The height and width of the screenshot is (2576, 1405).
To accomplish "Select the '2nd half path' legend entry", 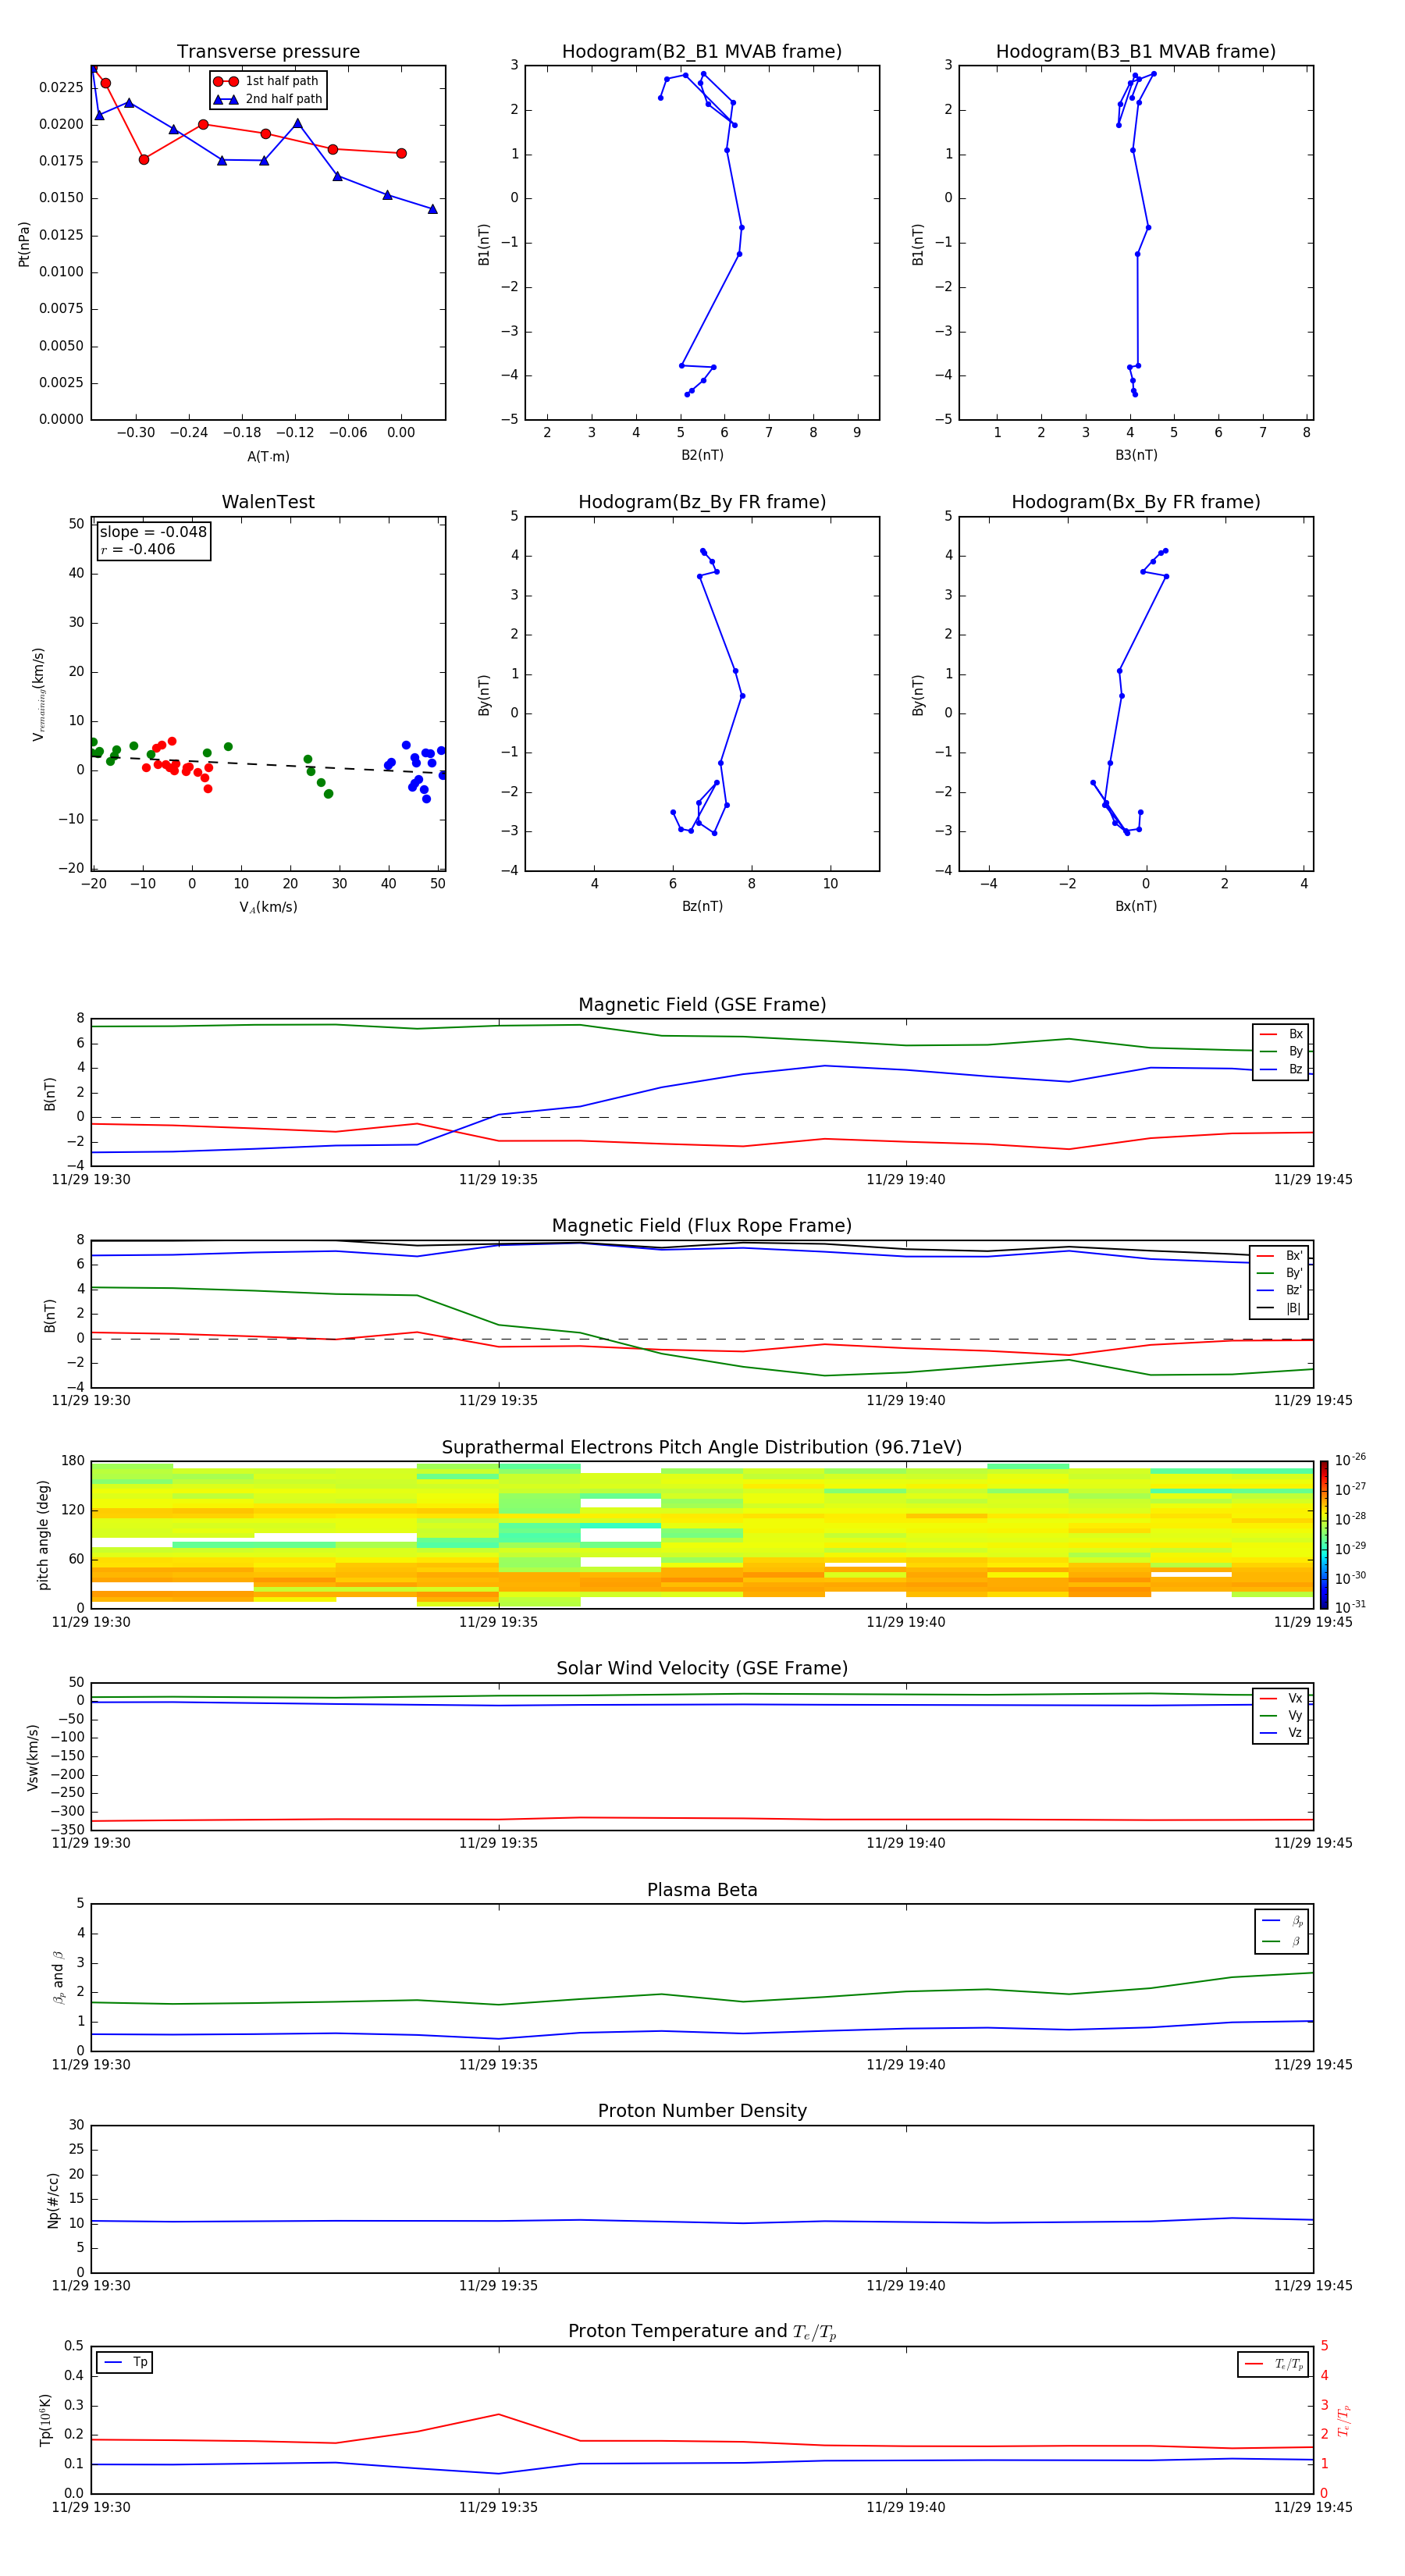I will pos(268,99).
